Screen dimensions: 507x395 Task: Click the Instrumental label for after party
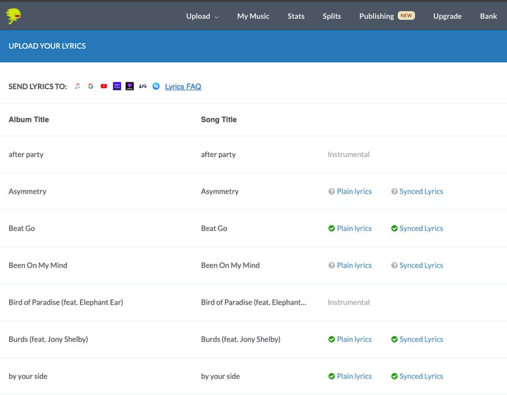click(x=349, y=154)
